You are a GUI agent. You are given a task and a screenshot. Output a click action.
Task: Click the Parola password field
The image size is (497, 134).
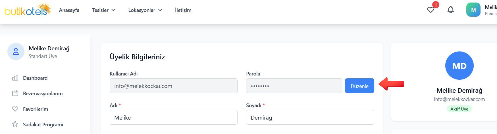[294, 86]
